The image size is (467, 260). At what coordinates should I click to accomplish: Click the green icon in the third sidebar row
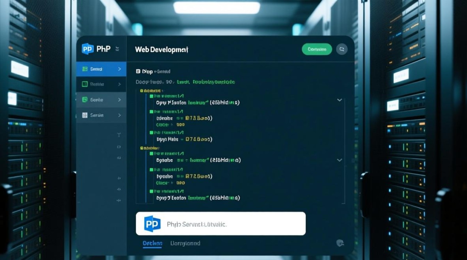pyautogui.click(x=84, y=99)
